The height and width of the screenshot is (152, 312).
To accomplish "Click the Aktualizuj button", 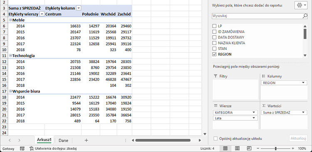I will (298, 138).
